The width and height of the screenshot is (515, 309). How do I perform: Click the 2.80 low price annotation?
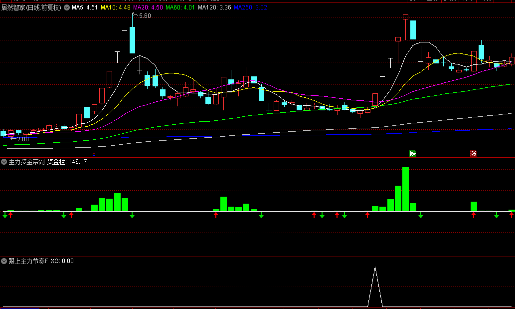pyautogui.click(x=22, y=139)
